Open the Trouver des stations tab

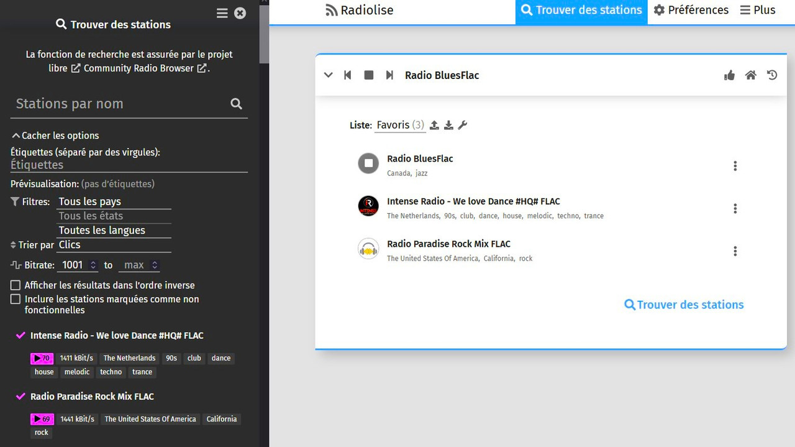[581, 11]
